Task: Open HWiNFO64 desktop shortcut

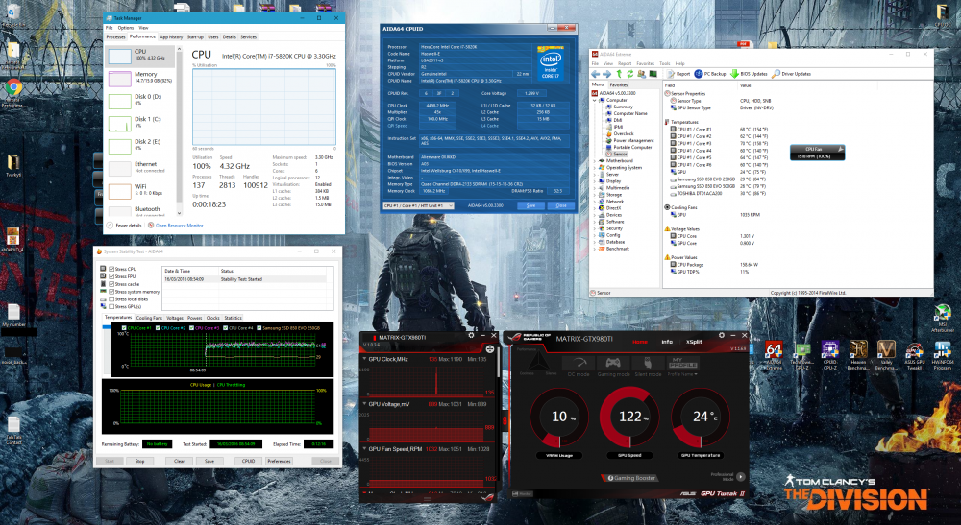Action: coord(943,355)
